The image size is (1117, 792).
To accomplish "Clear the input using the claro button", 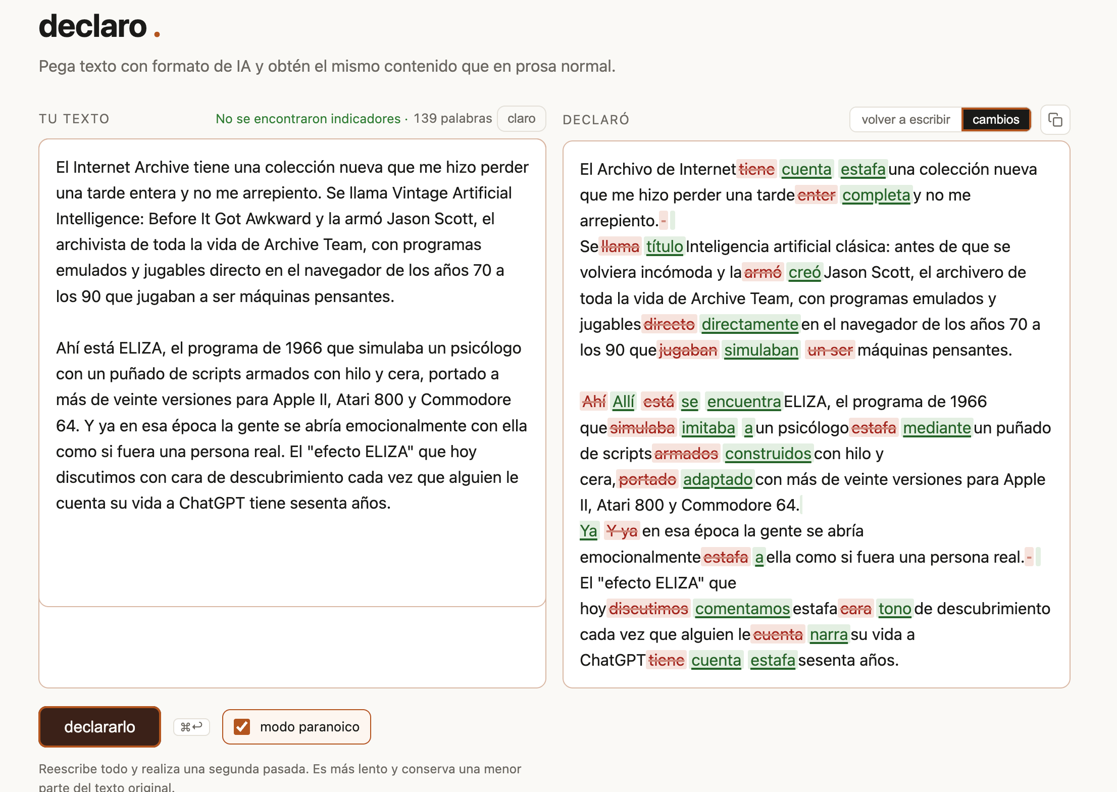I will 521,119.
